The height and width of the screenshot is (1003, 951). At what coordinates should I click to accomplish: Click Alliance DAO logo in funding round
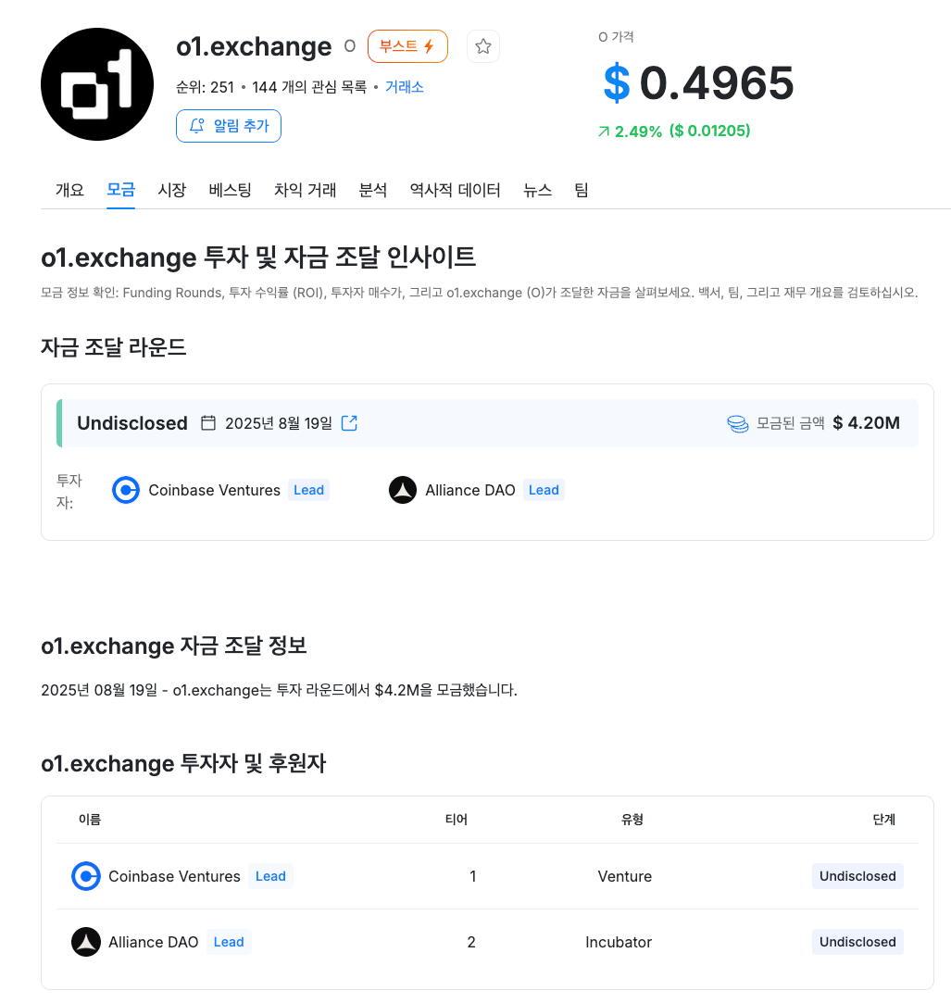point(403,490)
